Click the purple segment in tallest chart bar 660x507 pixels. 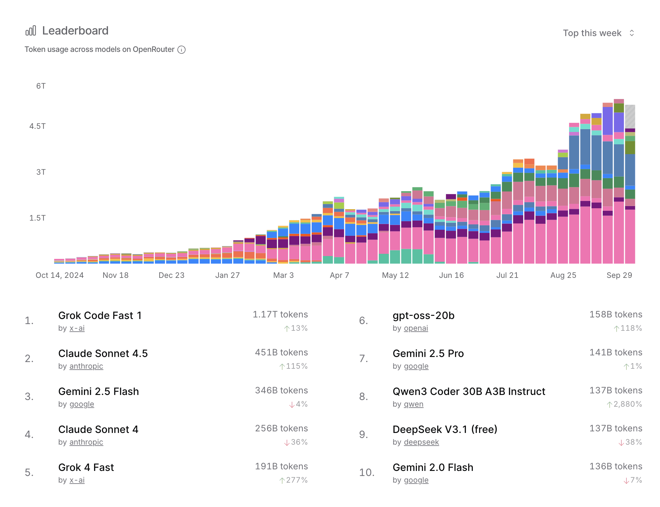(619, 122)
